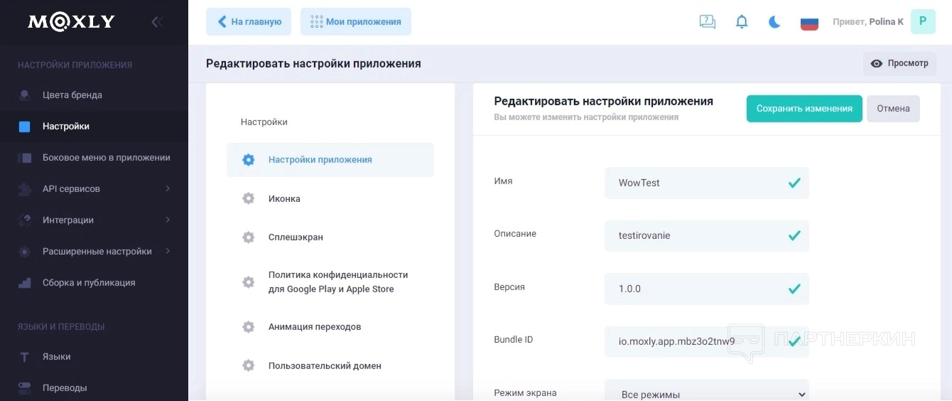Image resolution: width=952 pixels, height=401 pixels.
Task: Click the back arrow in На главную
Action: pyautogui.click(x=222, y=22)
